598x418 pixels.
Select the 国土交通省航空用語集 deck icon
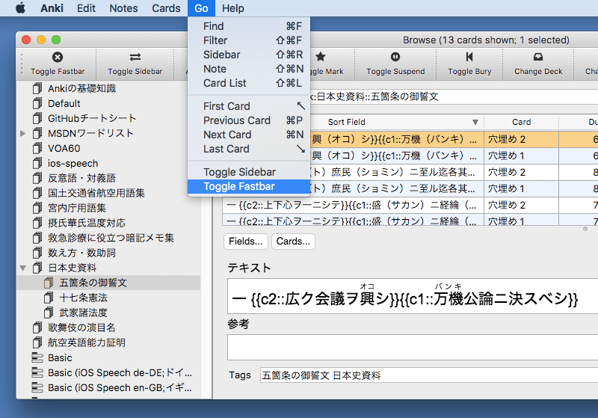pyautogui.click(x=37, y=193)
